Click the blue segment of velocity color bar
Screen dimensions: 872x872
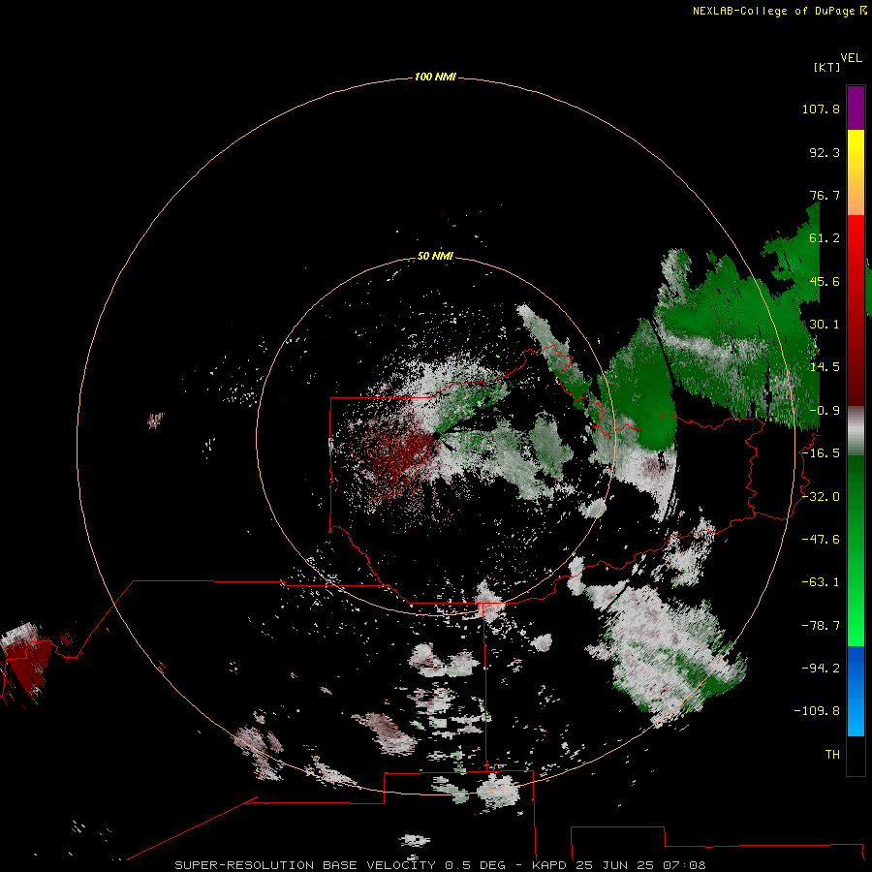click(856, 691)
